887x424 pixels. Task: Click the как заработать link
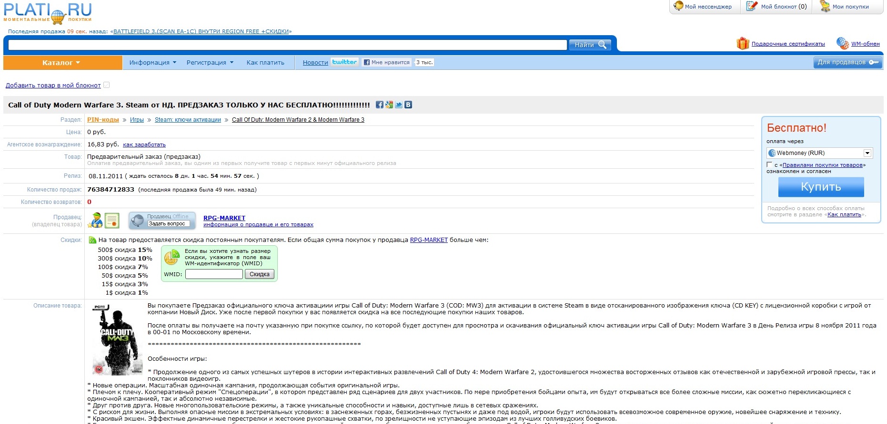click(144, 145)
